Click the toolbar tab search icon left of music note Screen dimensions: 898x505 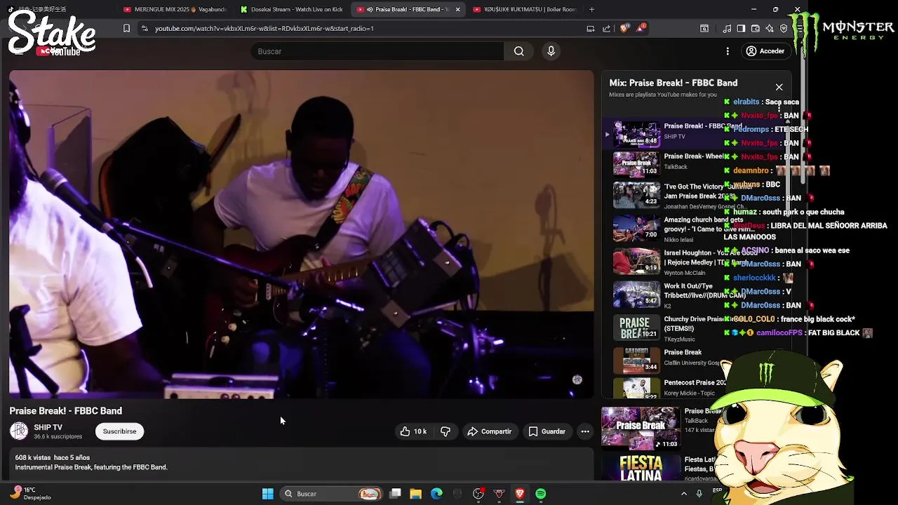click(x=704, y=29)
